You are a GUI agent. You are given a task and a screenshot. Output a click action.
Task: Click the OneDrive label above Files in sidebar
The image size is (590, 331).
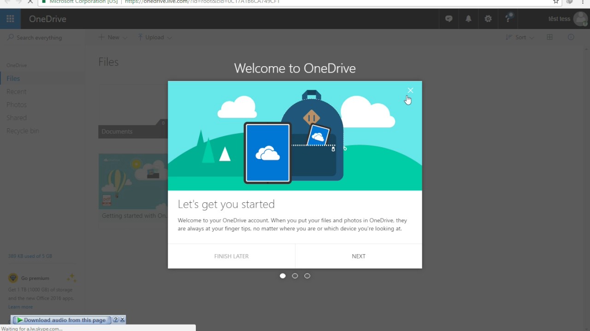coord(17,65)
